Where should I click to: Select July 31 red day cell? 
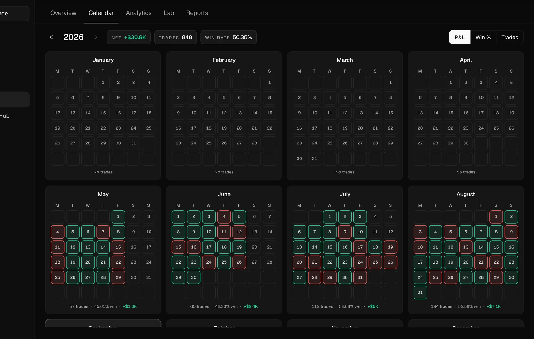coord(360,277)
